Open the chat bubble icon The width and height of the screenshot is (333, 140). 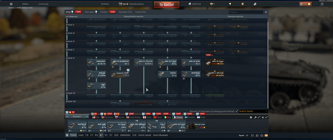[x=262, y=135]
